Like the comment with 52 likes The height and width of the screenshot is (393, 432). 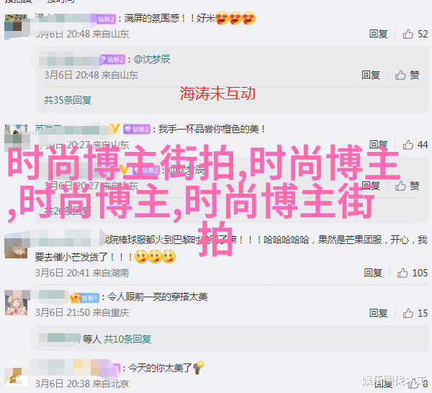[x=415, y=34]
